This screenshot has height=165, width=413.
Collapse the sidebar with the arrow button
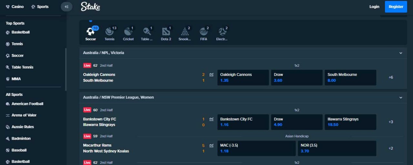[66, 6]
